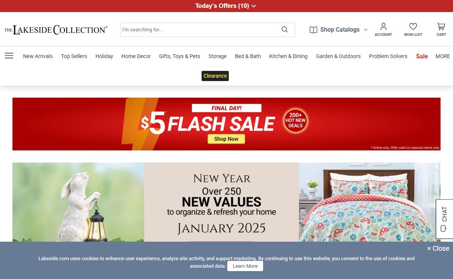
Task: Go to New Arrivals category
Action: point(38,56)
